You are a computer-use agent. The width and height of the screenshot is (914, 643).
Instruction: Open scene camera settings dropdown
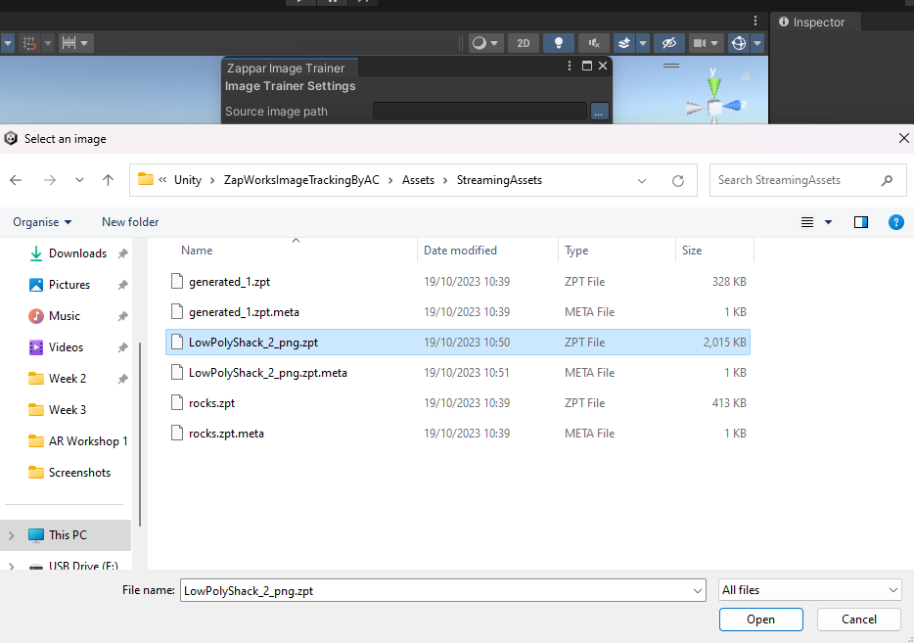(705, 43)
